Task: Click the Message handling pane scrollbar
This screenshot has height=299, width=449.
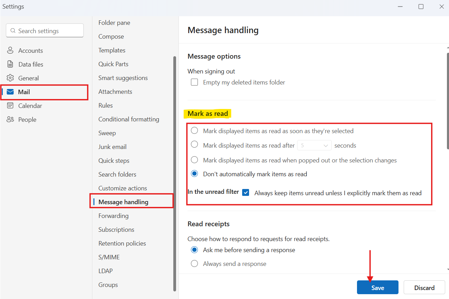Action: click(x=448, y=101)
